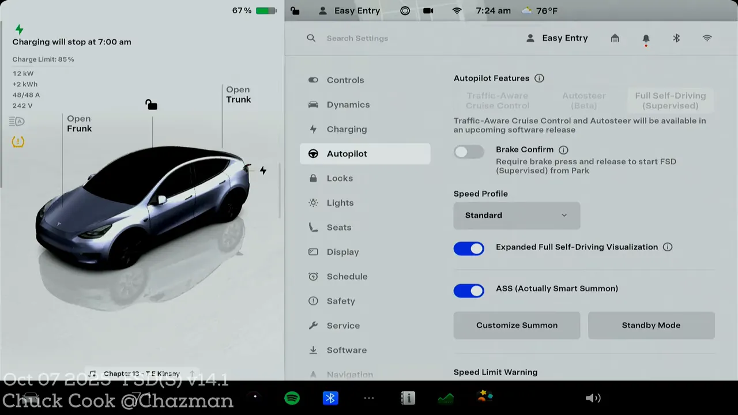Image resolution: width=738 pixels, height=415 pixels.
Task: Open Autopilot Features info icon
Action: [539, 78]
